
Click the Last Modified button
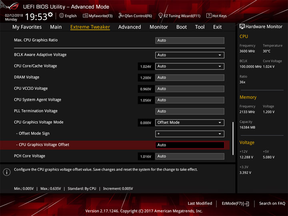(200, 204)
